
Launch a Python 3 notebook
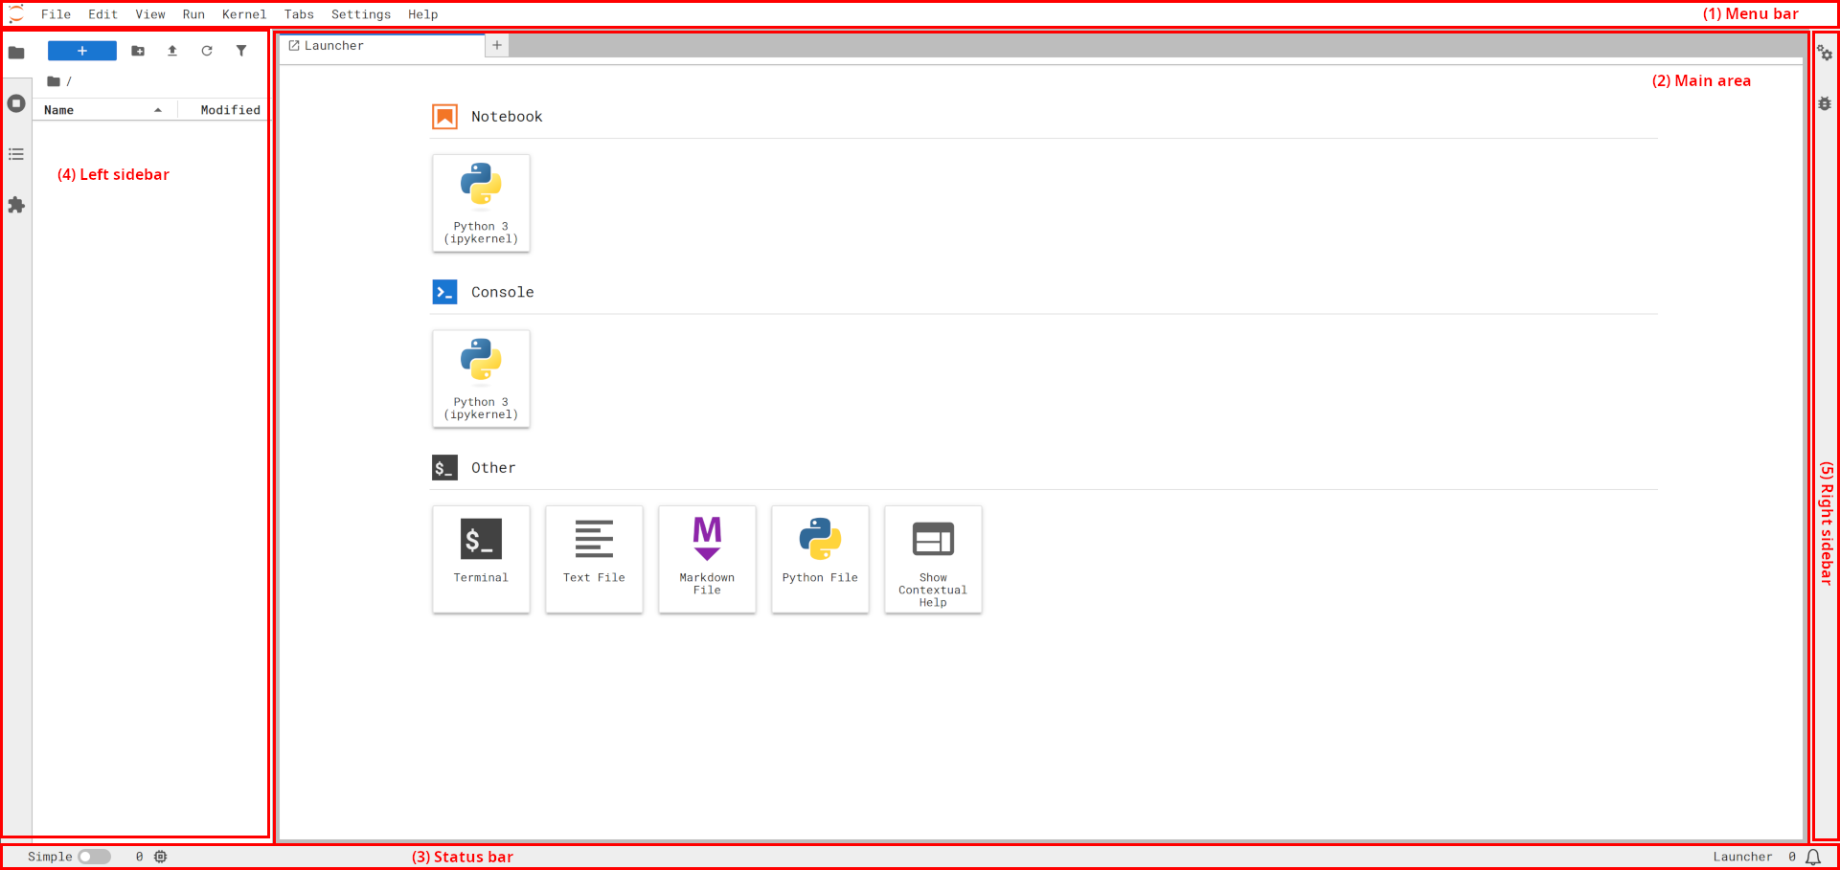click(x=481, y=203)
